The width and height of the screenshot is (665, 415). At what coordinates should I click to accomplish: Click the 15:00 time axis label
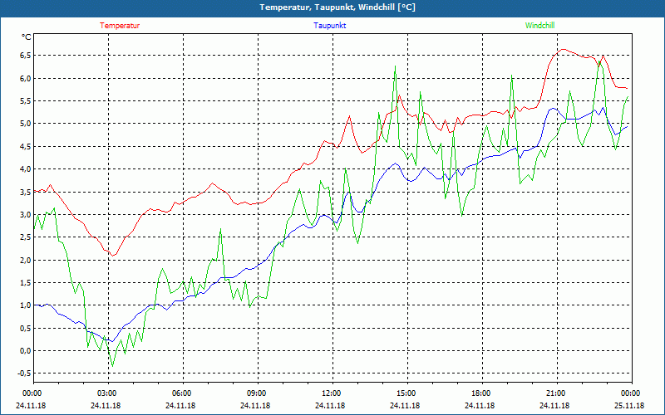tap(407, 393)
